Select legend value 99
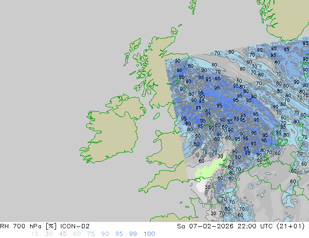 (133, 234)
